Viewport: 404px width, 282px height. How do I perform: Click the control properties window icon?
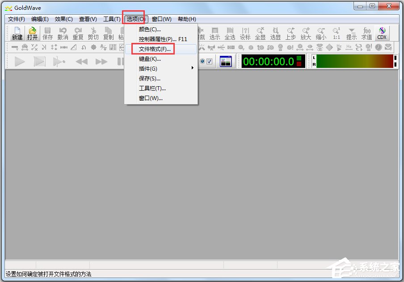[226, 61]
